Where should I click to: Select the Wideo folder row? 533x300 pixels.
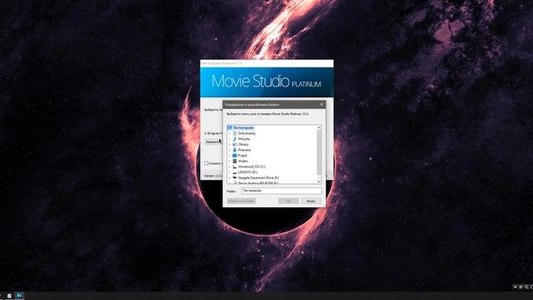242,161
